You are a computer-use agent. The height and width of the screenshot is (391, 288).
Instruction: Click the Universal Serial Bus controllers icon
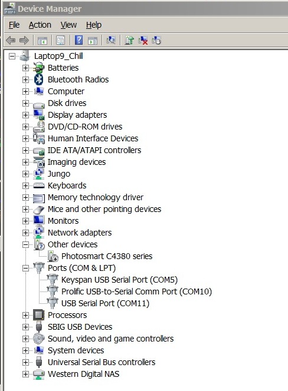(x=39, y=362)
